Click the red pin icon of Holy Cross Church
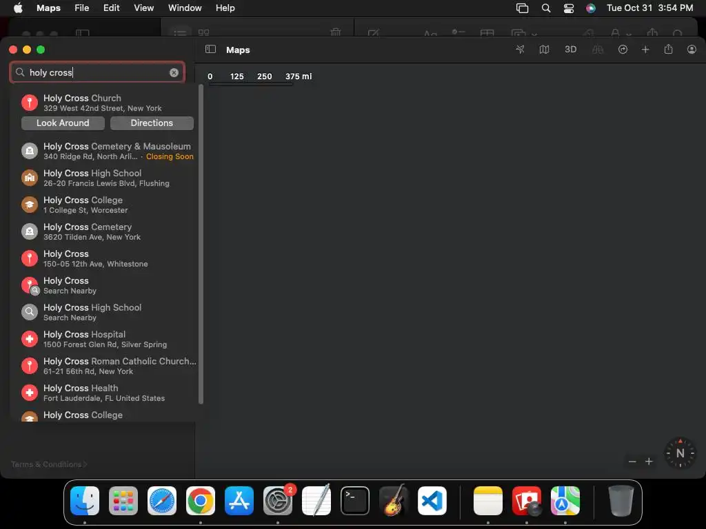The width and height of the screenshot is (706, 529). pyautogui.click(x=30, y=103)
